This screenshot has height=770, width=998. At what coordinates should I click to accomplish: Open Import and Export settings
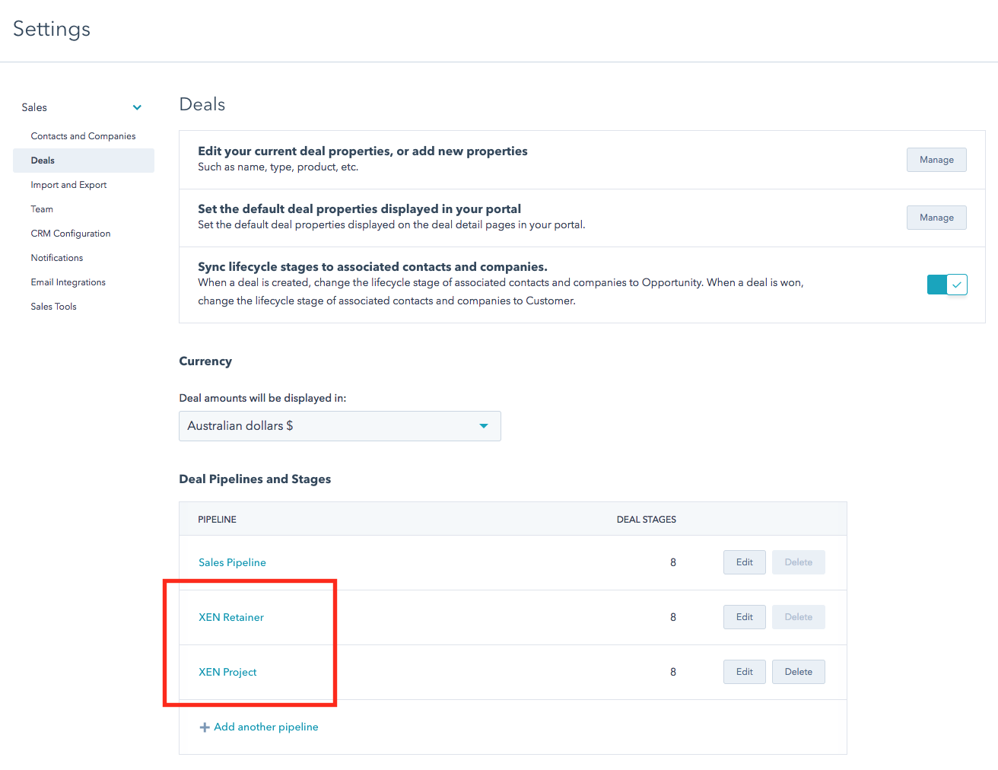pyautogui.click(x=68, y=184)
